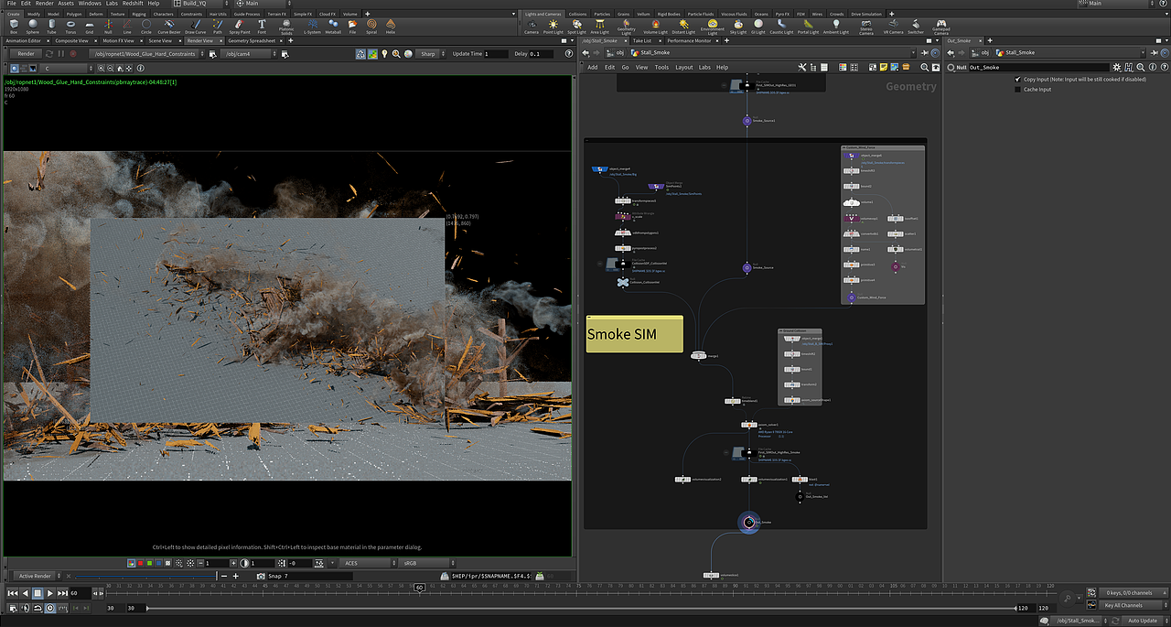Open the parameter pane gear menu
Screen dimensions: 1171x627
point(1116,67)
